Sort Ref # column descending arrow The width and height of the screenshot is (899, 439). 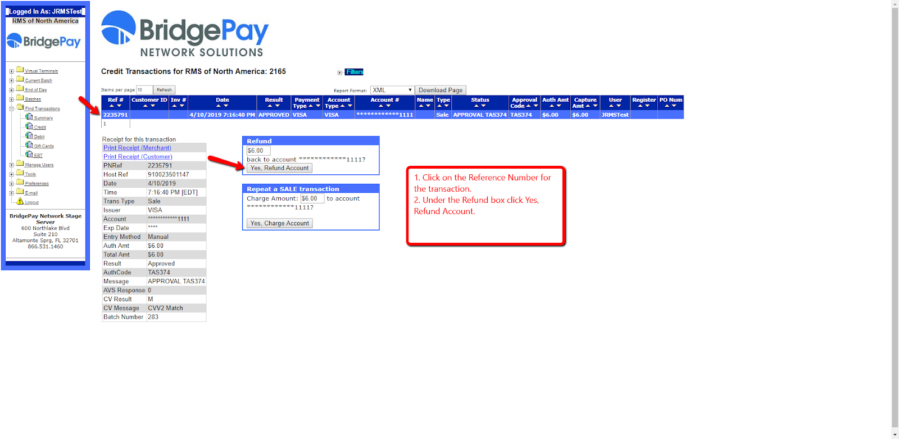[119, 106]
